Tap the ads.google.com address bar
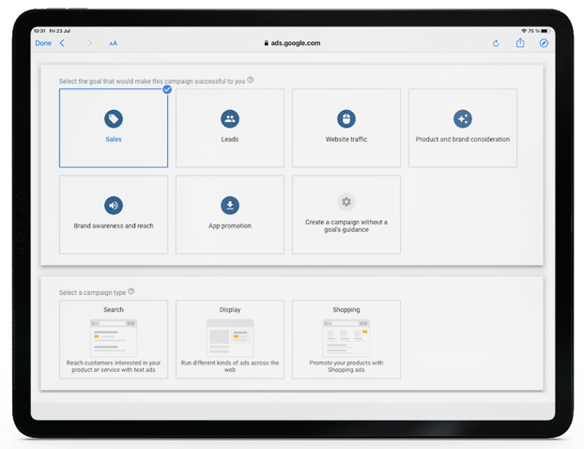The image size is (584, 449). coord(292,43)
